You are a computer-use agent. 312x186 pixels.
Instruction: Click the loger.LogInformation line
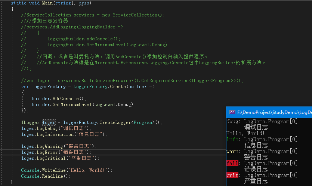click(64, 134)
